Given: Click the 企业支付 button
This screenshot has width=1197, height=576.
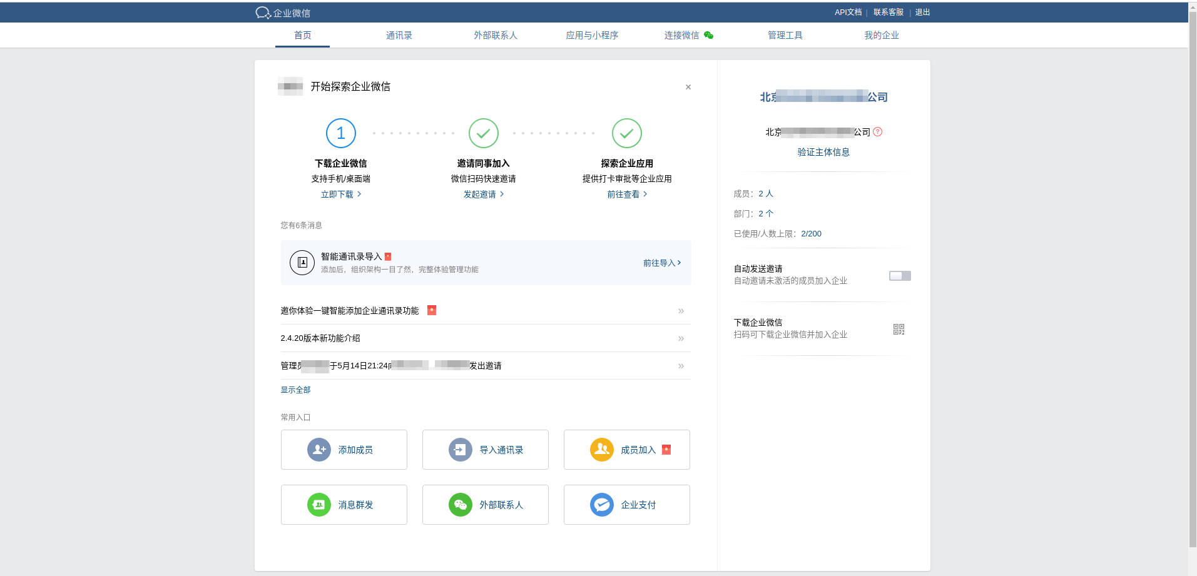Looking at the screenshot, I should click(627, 505).
